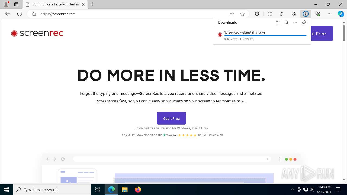Add this page to favorites star

pyautogui.click(x=242, y=14)
